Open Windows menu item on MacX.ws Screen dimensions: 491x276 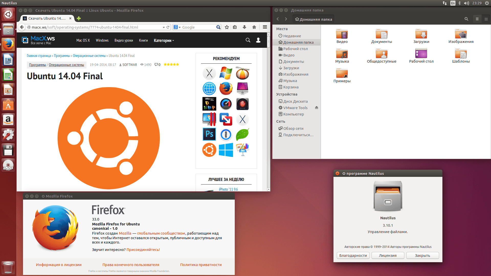click(x=102, y=40)
